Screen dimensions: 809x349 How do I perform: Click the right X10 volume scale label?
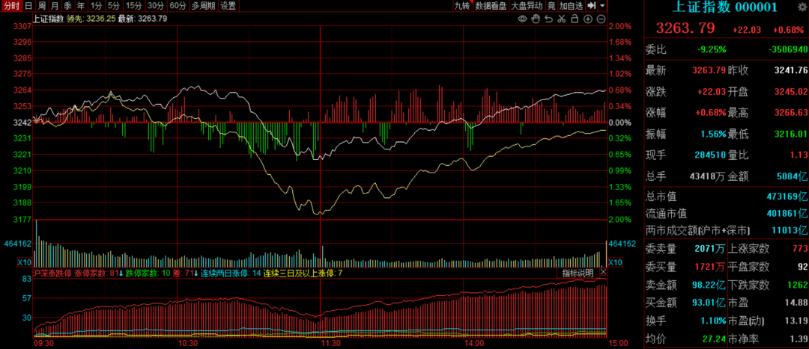click(x=616, y=262)
